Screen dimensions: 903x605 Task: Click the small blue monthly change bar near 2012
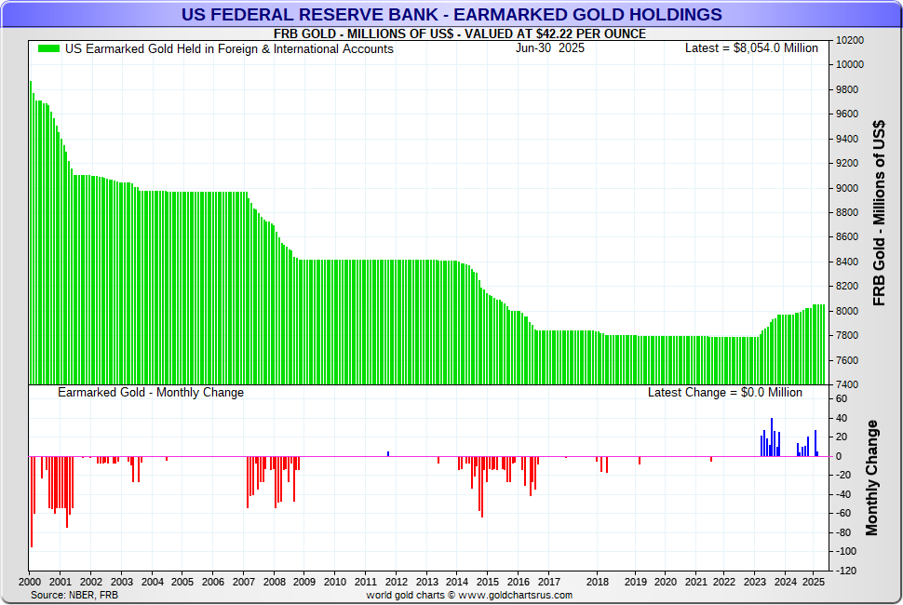click(x=388, y=453)
